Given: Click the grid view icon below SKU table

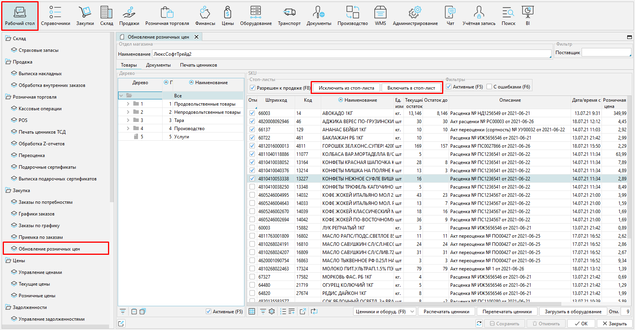Looking at the screenshot, I should click(x=252, y=311).
